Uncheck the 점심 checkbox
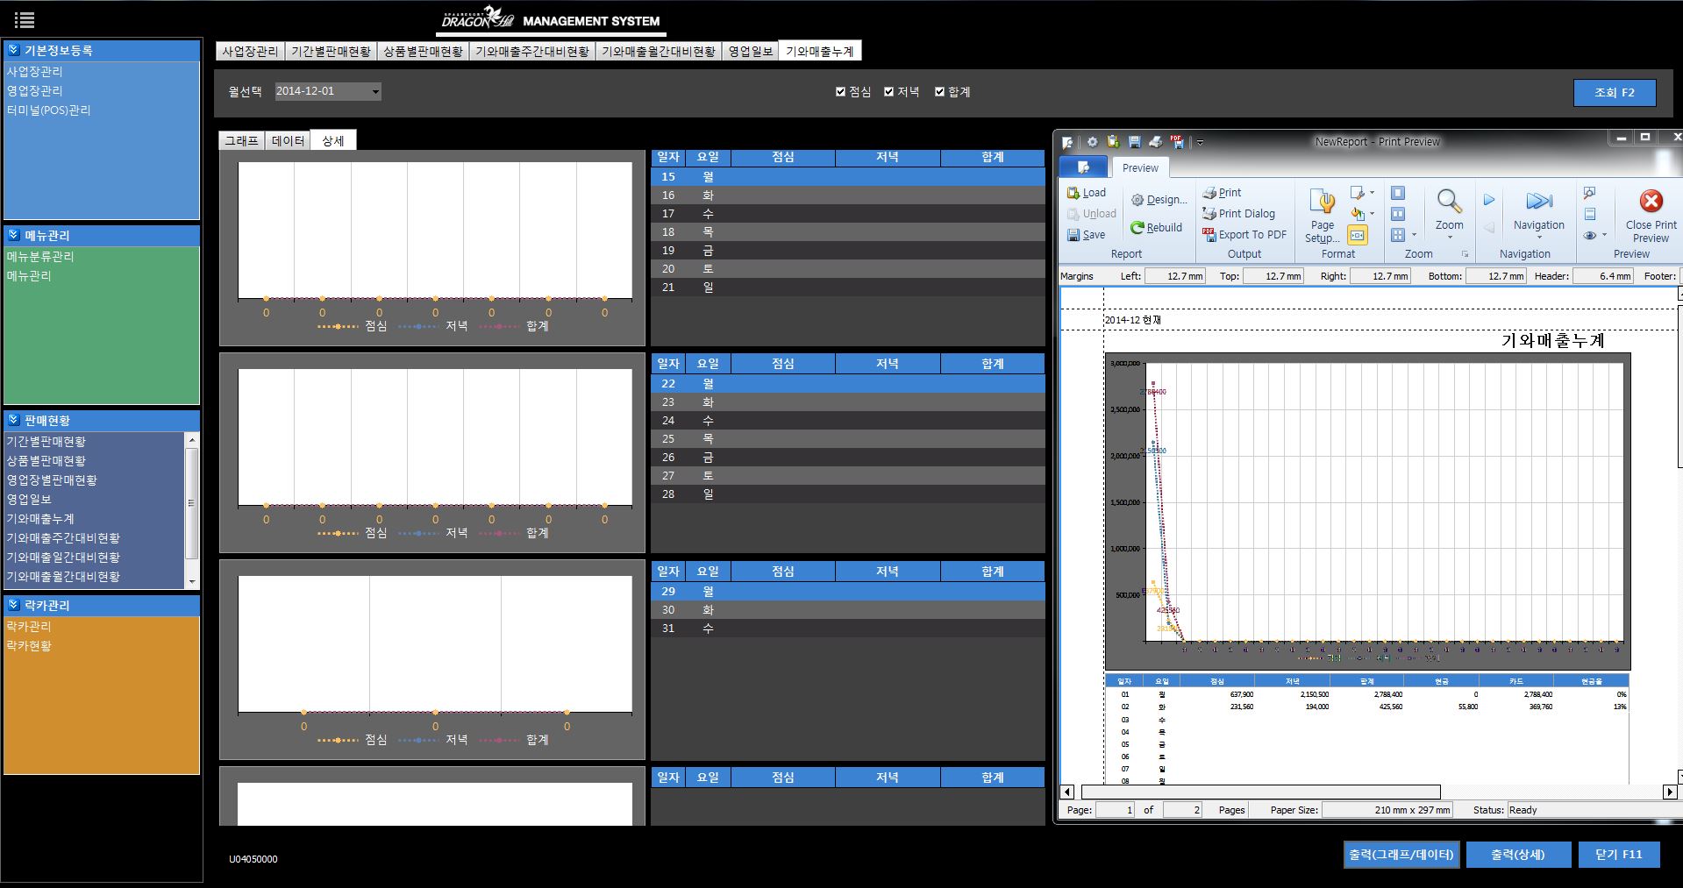The height and width of the screenshot is (888, 1683). tap(840, 92)
